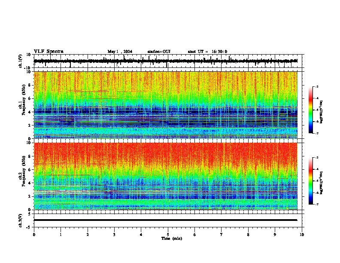Click the time axis tick label "6"
This screenshot has height=263, width=340.
click(194, 235)
